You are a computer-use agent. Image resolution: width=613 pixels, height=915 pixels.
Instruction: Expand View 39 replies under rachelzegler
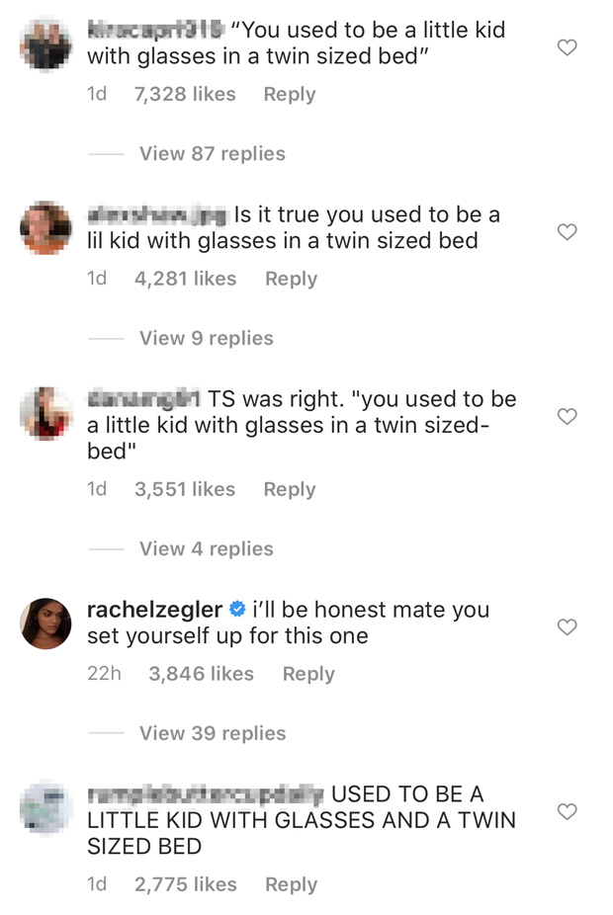tap(212, 734)
